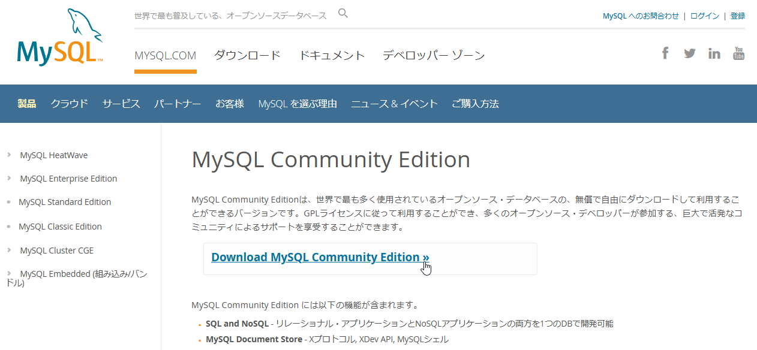Open the クラウド menu item
The height and width of the screenshot is (350, 757).
[x=69, y=104]
